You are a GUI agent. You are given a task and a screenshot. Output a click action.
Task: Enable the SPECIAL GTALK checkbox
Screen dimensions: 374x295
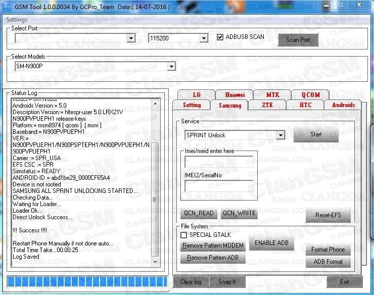tap(183, 235)
